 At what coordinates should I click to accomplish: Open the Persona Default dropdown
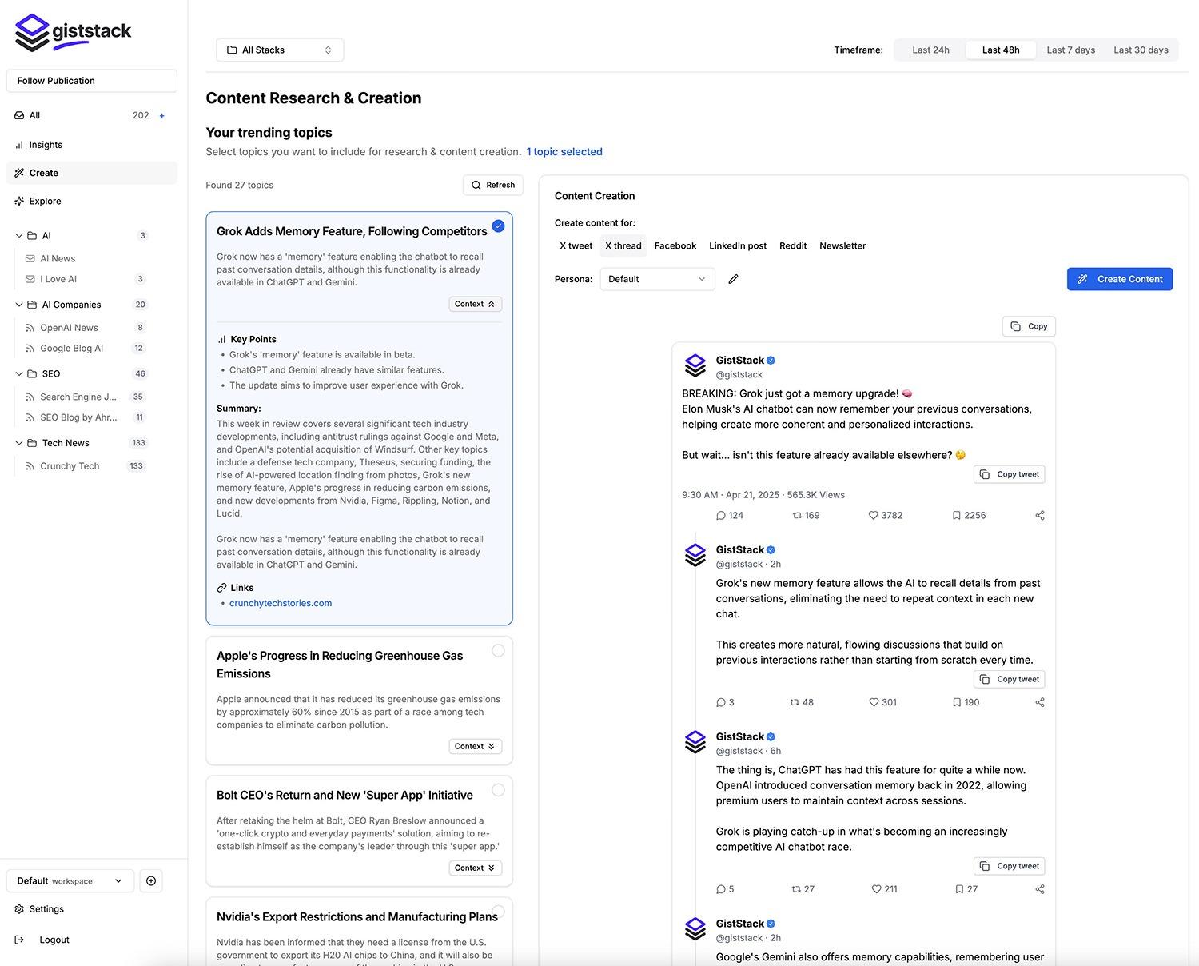pos(657,279)
